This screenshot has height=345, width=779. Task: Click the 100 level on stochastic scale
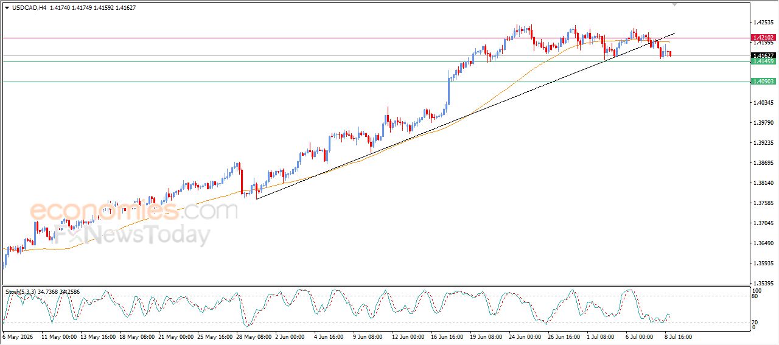click(757, 291)
